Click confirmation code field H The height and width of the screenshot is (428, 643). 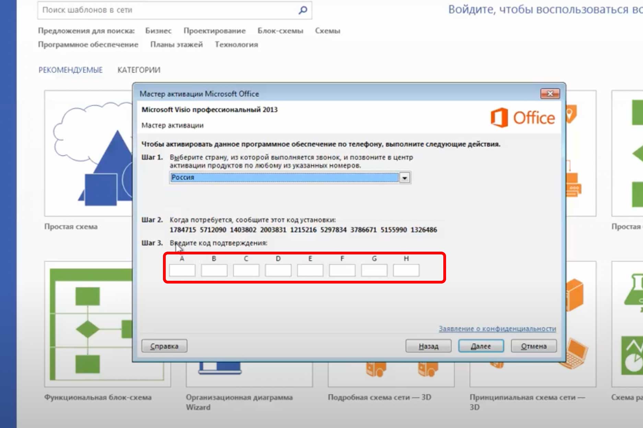(406, 270)
